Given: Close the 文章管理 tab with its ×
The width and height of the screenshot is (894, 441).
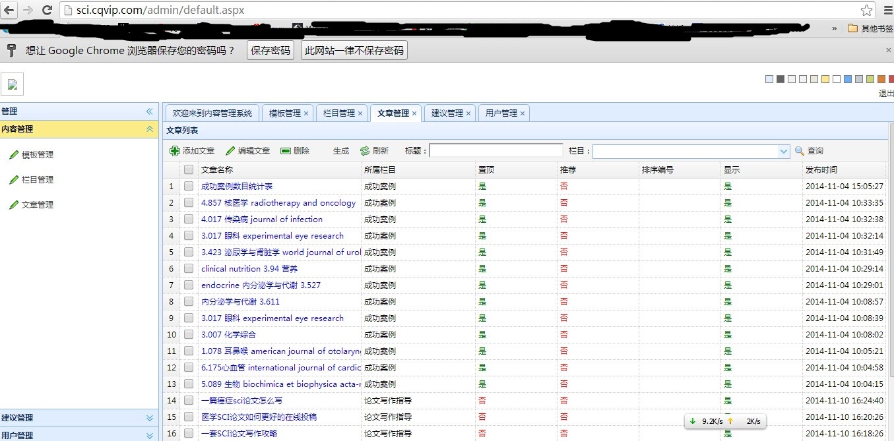Looking at the screenshot, I should (414, 113).
